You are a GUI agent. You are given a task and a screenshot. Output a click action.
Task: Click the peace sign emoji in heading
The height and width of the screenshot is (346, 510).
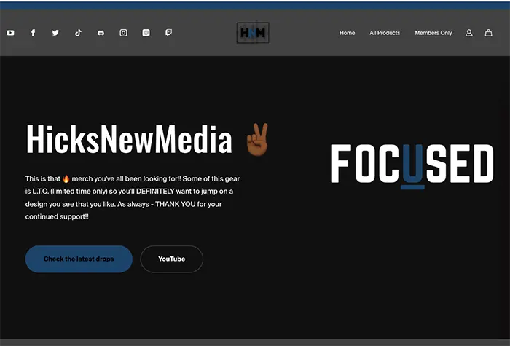coord(256,139)
